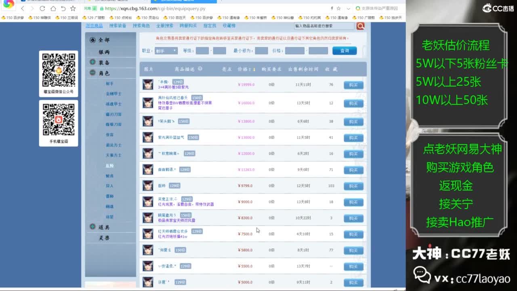Click the minimum 价格 price field
This screenshot has height=291, width=517.
tap(295, 51)
